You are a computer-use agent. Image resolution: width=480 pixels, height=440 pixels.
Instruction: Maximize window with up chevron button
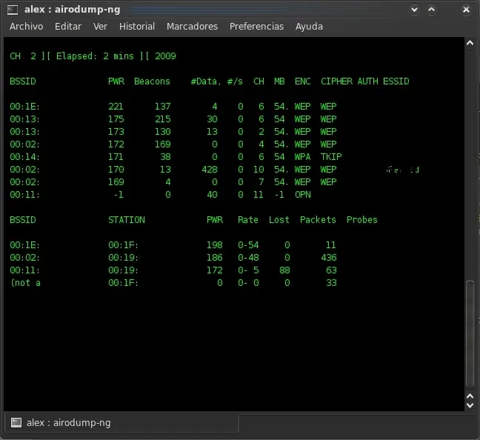[x=431, y=10]
